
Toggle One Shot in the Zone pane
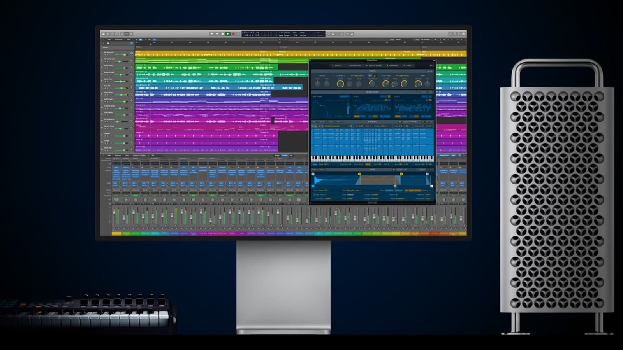[389, 191]
